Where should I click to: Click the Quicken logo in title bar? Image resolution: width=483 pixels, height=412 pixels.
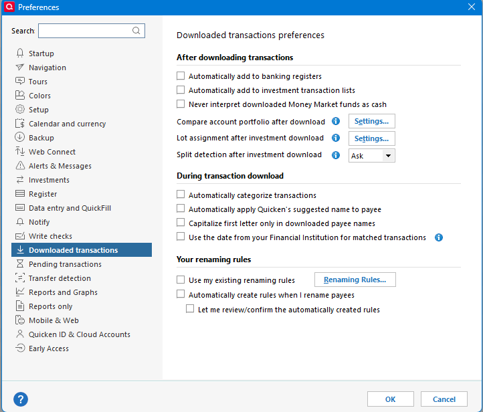(9, 7)
